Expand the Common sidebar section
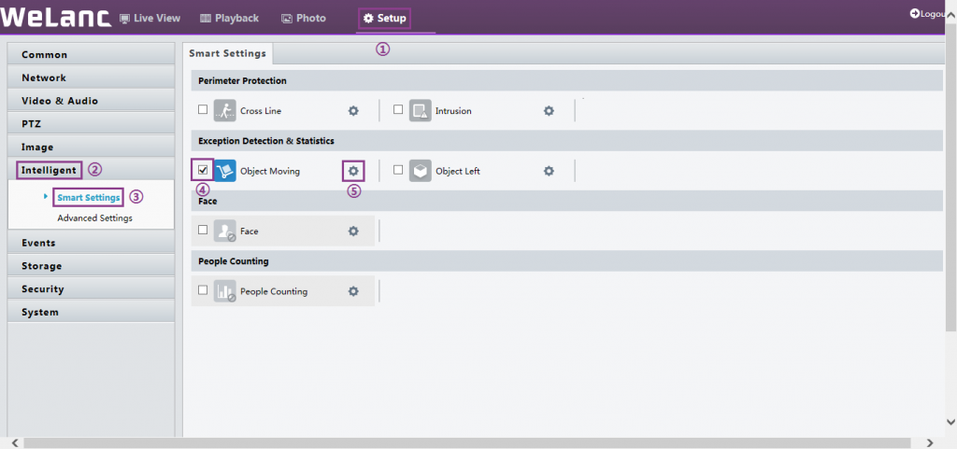This screenshot has height=449, width=957. click(91, 55)
